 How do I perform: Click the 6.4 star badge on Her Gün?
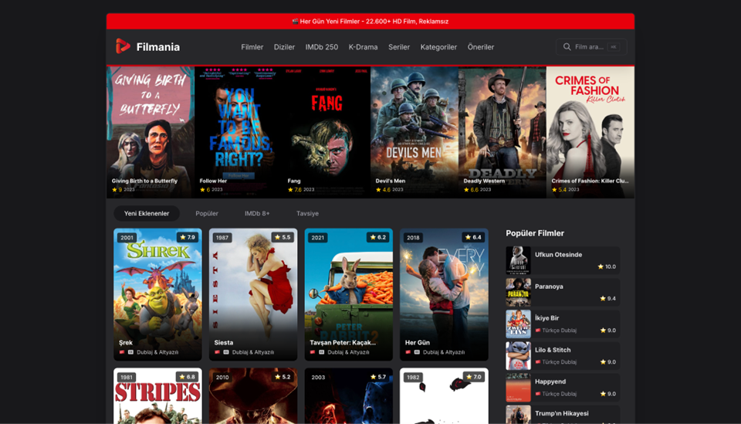[x=472, y=237]
